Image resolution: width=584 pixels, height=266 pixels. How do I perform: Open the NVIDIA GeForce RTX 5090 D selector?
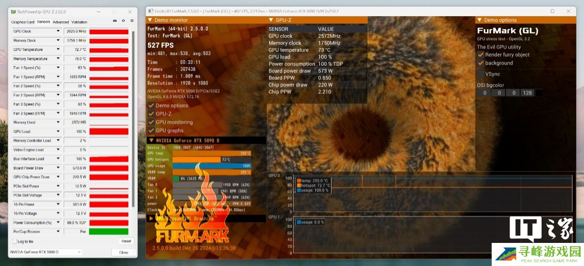[46, 252]
